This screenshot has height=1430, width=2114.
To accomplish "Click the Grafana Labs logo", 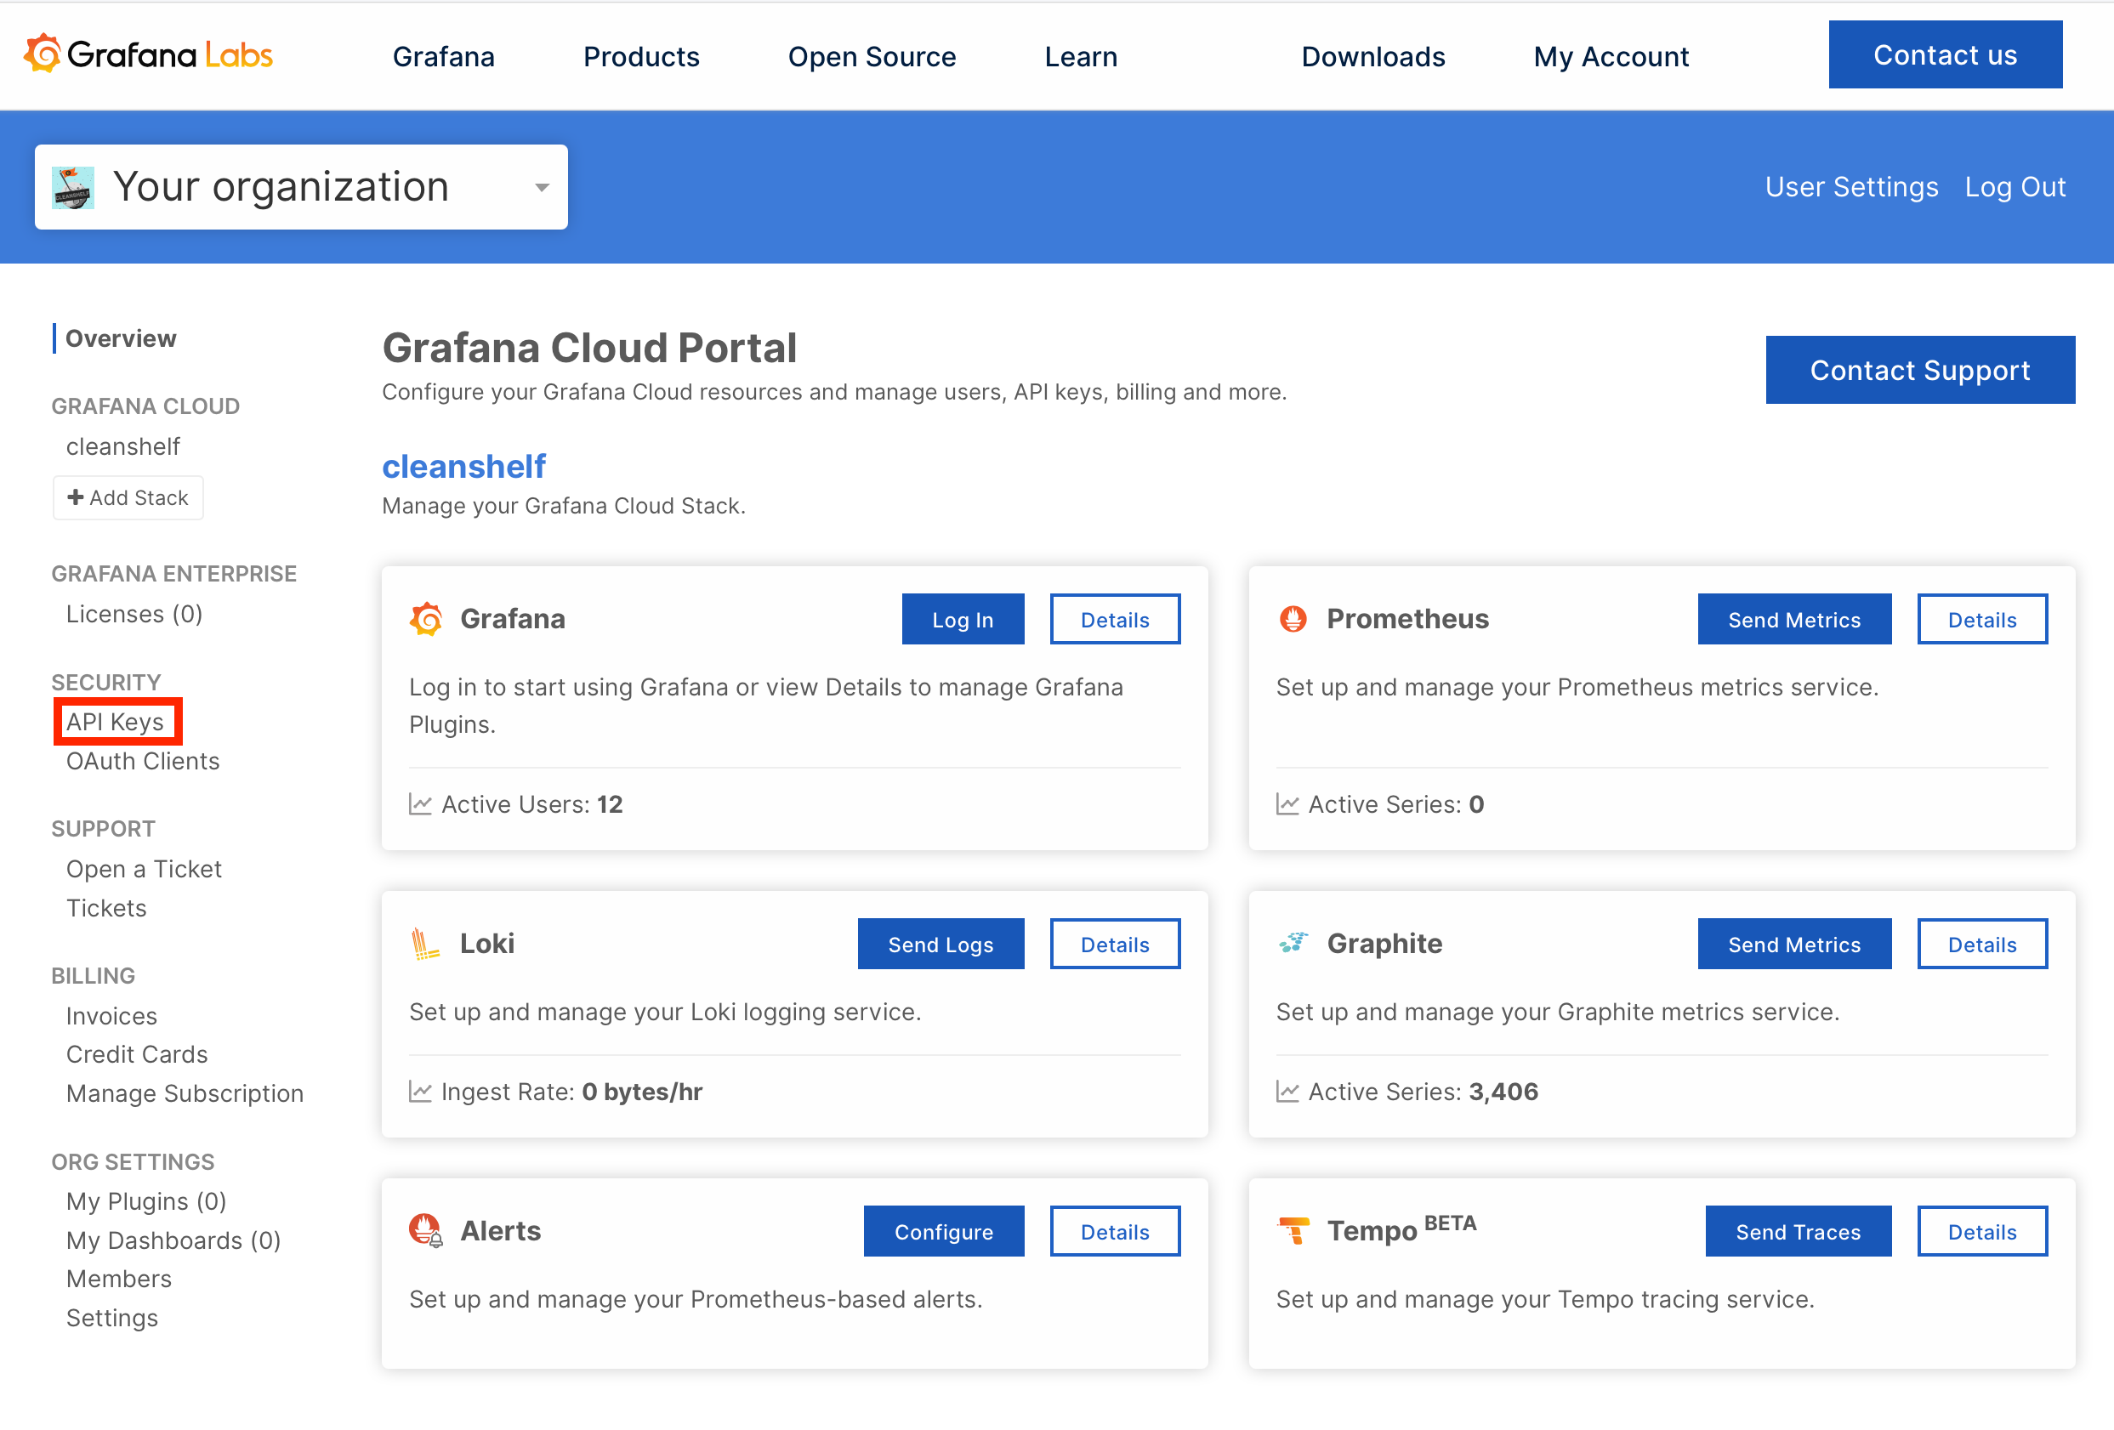I will tap(148, 54).
